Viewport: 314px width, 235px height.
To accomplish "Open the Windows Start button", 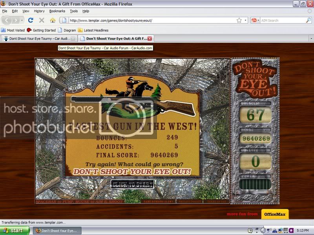I will coord(15,231).
